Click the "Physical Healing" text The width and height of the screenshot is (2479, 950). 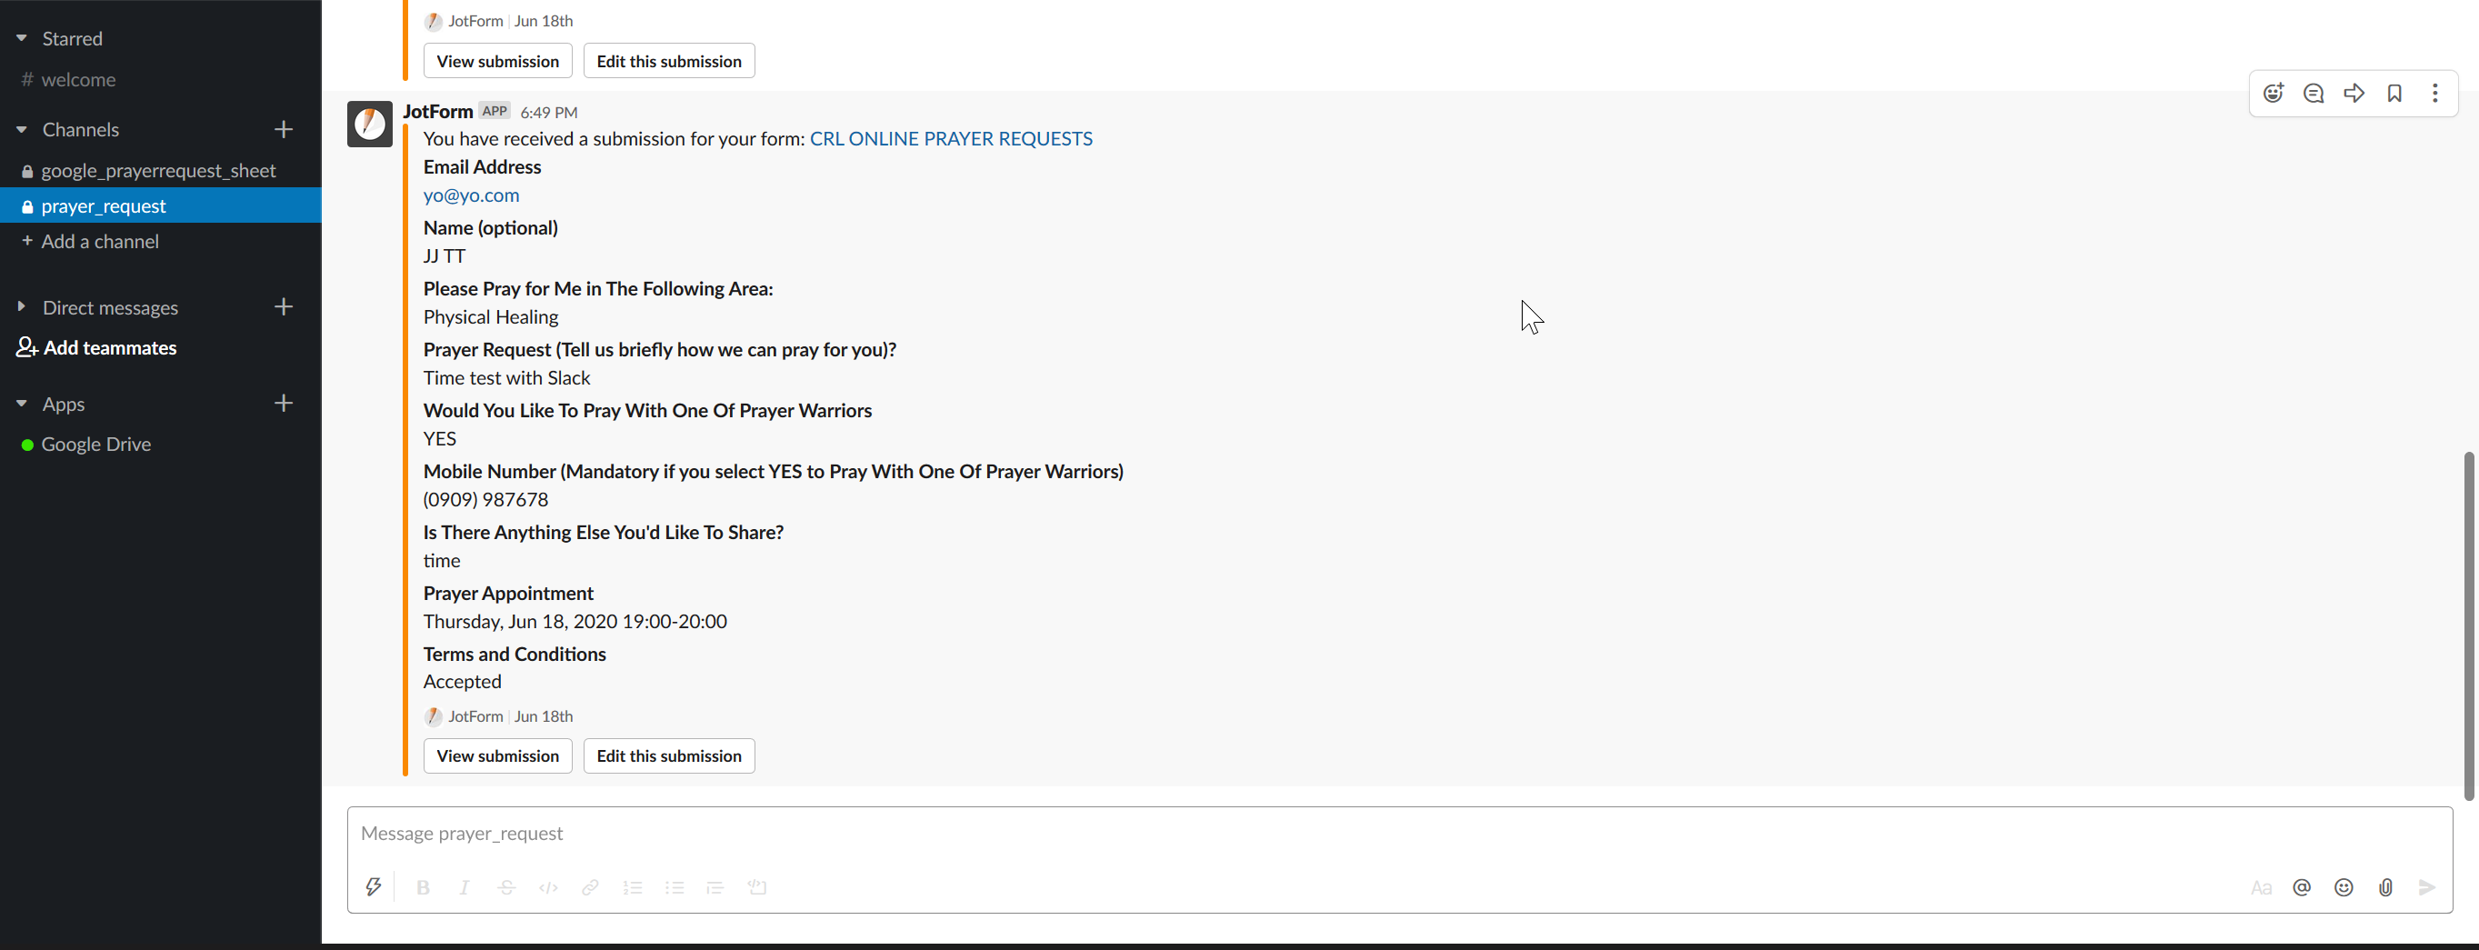click(491, 316)
